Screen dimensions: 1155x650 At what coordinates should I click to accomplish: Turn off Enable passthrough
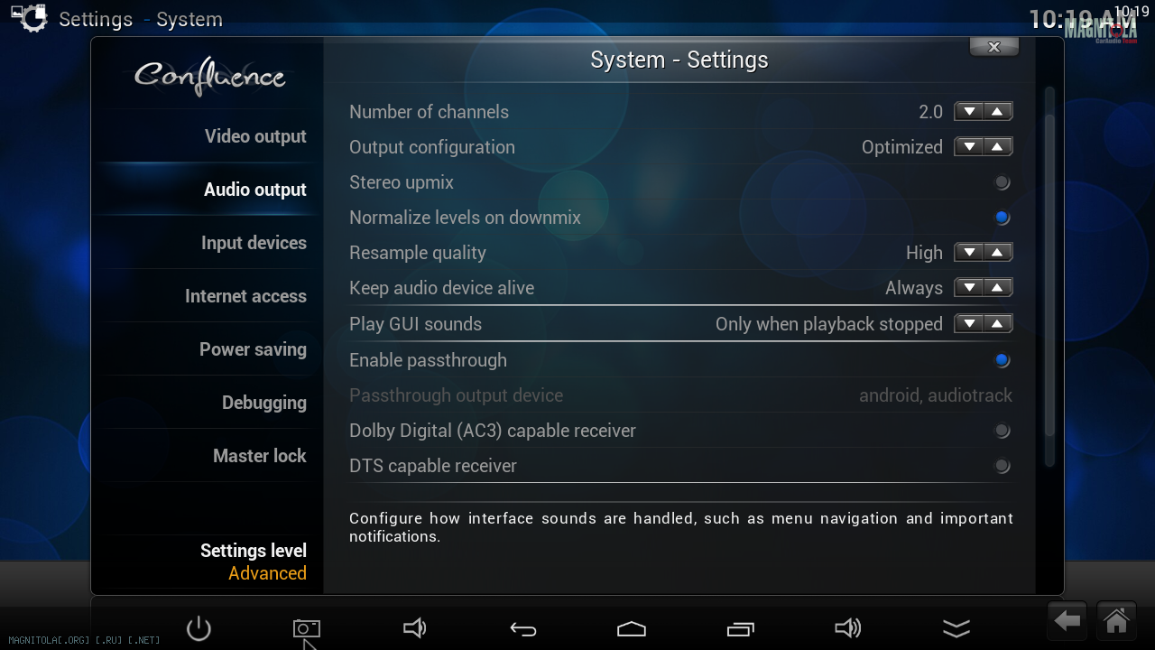(x=1002, y=360)
